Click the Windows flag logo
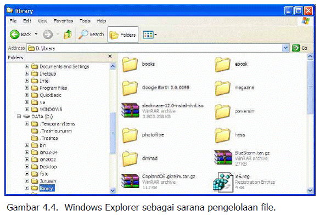The image size is (320, 216). click(x=306, y=21)
